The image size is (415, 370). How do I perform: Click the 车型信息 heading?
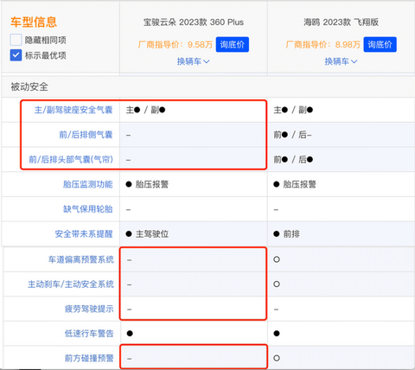(x=34, y=22)
